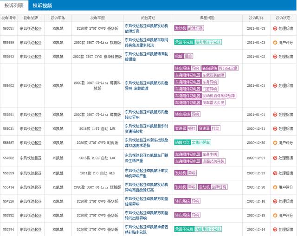Select model 2016款 1.6T 自动 LUX
This screenshot has width=297, height=236.
(97, 128)
